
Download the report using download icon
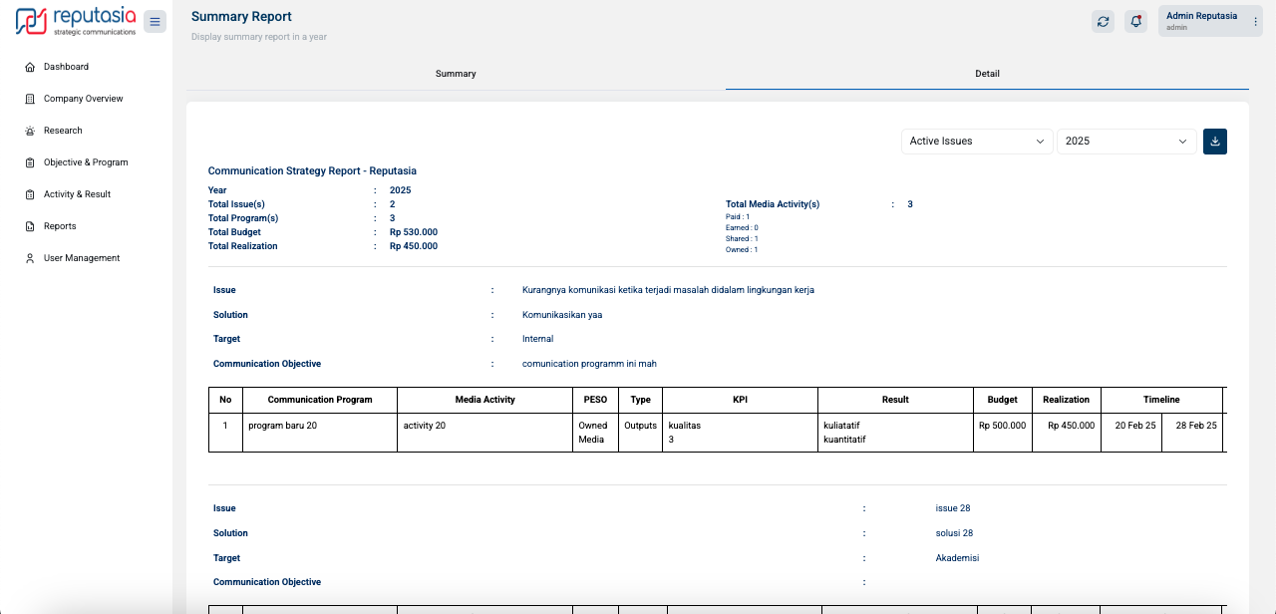(1214, 142)
